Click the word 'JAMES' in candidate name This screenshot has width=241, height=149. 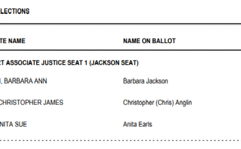[53, 102]
